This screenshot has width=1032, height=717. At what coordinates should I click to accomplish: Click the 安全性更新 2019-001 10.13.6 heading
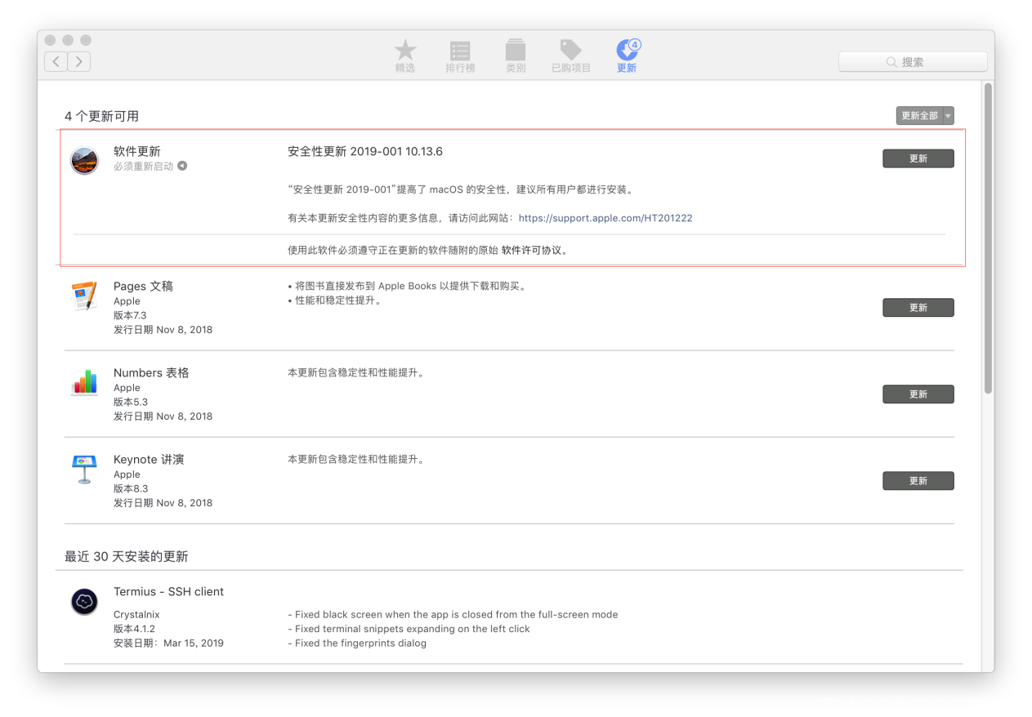point(365,151)
